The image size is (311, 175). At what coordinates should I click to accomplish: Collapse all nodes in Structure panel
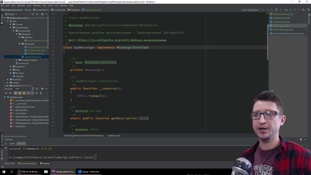pos(37,88)
